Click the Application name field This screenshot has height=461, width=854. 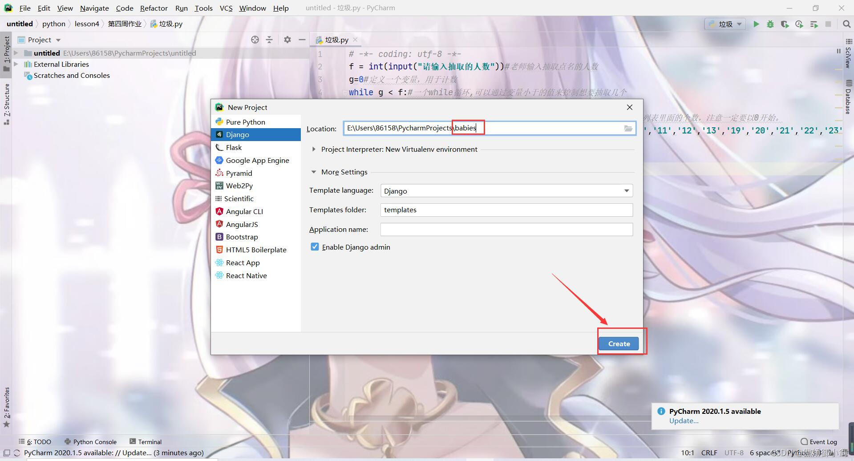pyautogui.click(x=506, y=230)
